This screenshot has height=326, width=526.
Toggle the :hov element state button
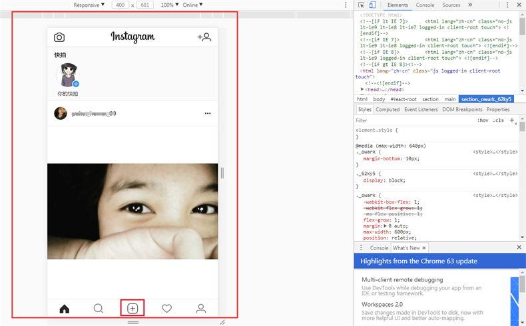point(483,120)
